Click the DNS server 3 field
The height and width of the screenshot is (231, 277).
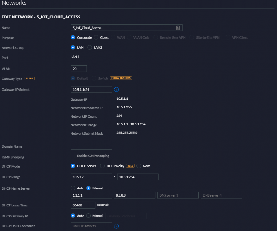[x=178, y=195]
